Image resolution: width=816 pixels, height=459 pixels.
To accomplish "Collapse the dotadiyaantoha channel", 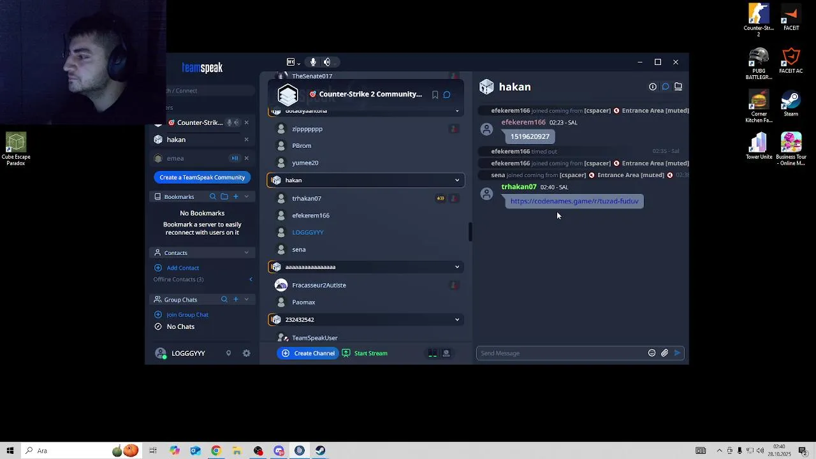I will tap(457, 111).
